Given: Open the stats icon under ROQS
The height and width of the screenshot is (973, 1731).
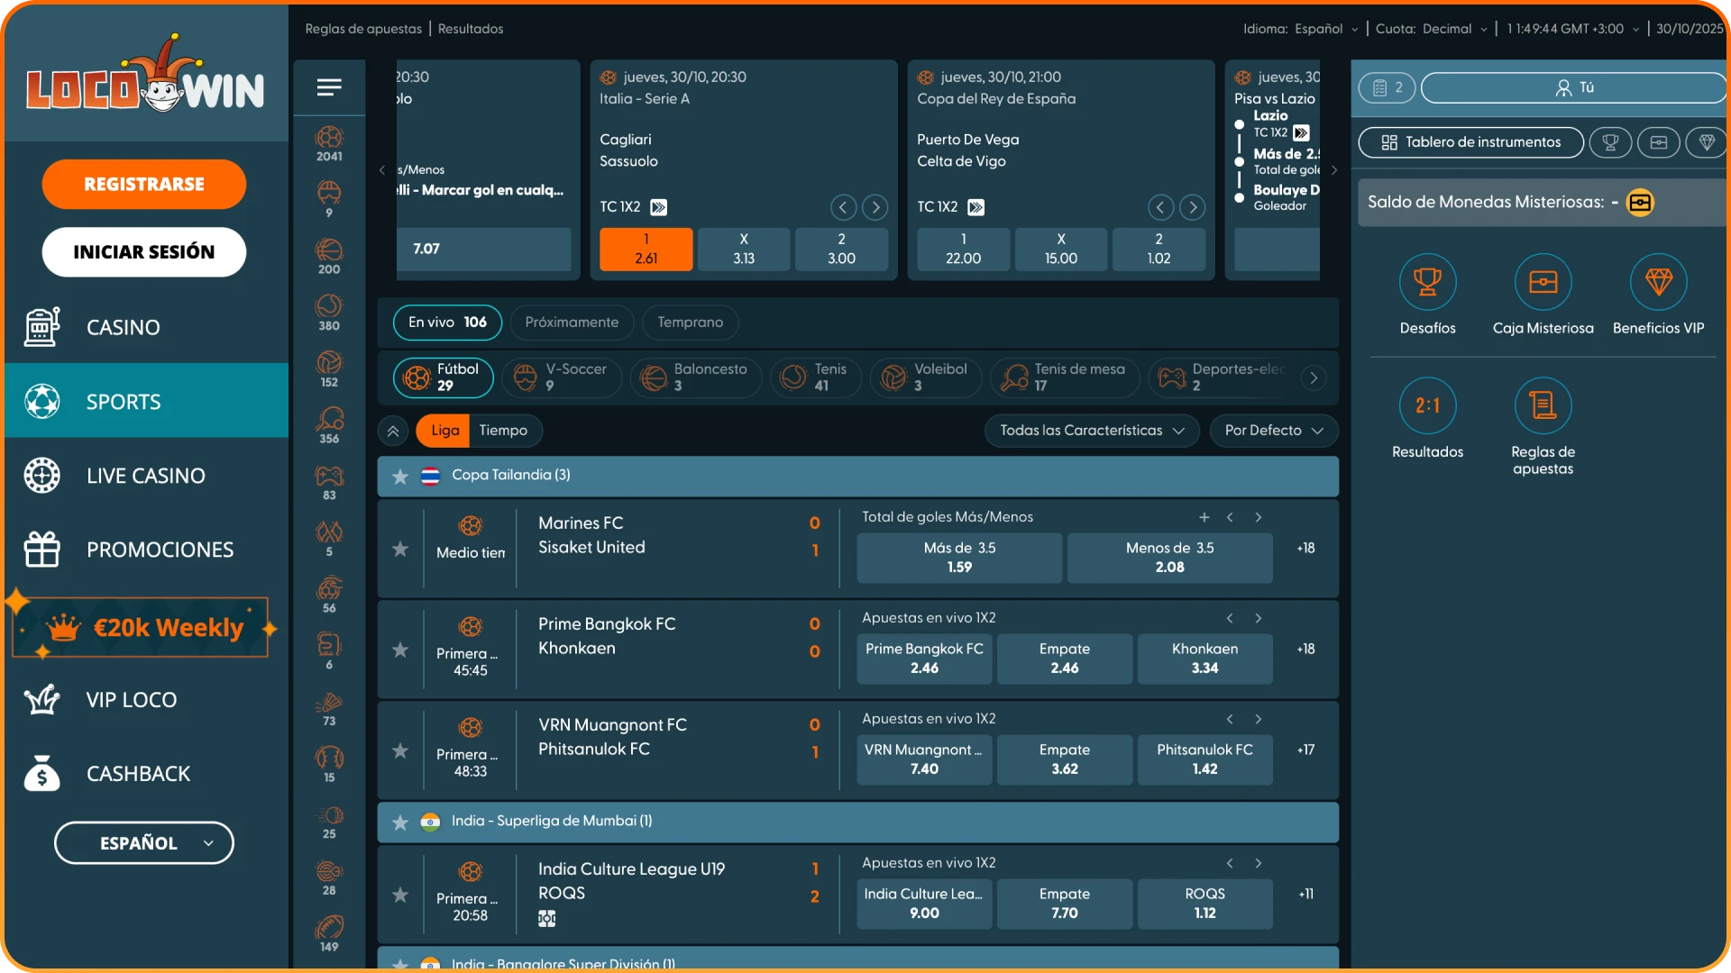Looking at the screenshot, I should pos(547,919).
